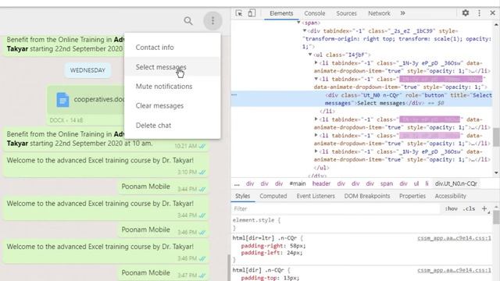Open the cooperatives.docx attachment
The height and width of the screenshot is (281, 500).
tap(99, 99)
